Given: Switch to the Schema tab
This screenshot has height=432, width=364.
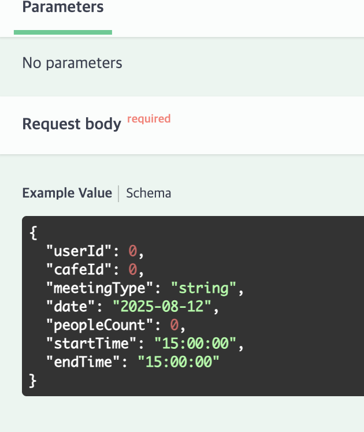Looking at the screenshot, I should click(148, 193).
